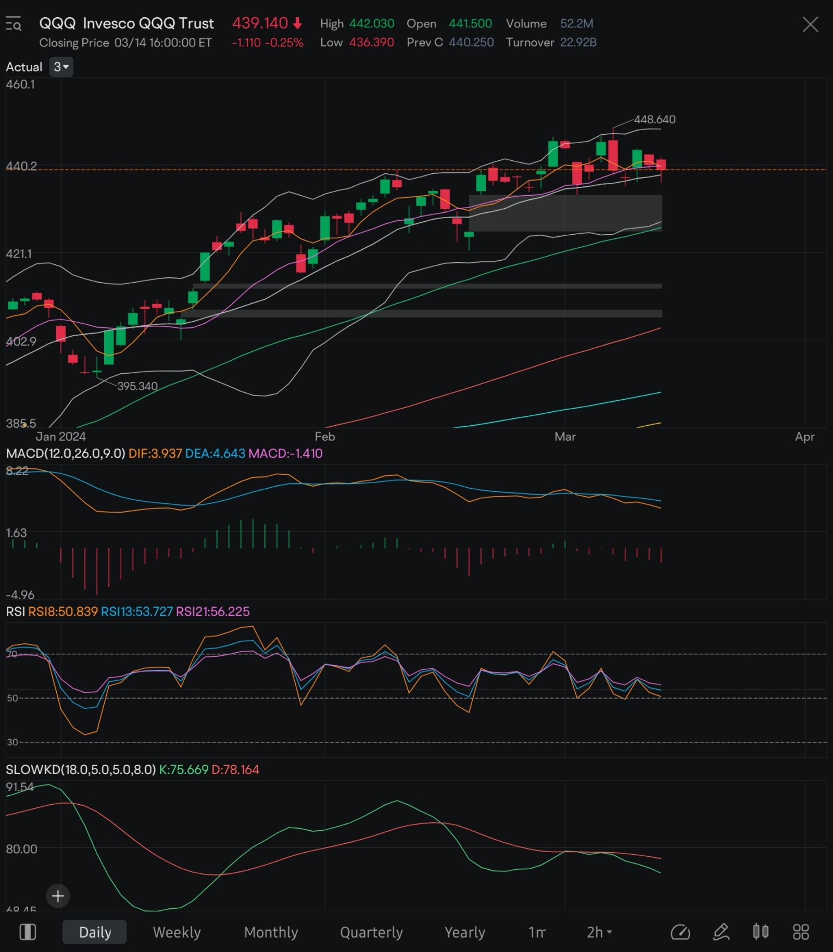
Task: Click the DEA:4.643 value
Action: click(x=215, y=453)
